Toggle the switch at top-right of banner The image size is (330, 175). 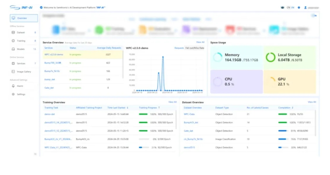point(313,15)
